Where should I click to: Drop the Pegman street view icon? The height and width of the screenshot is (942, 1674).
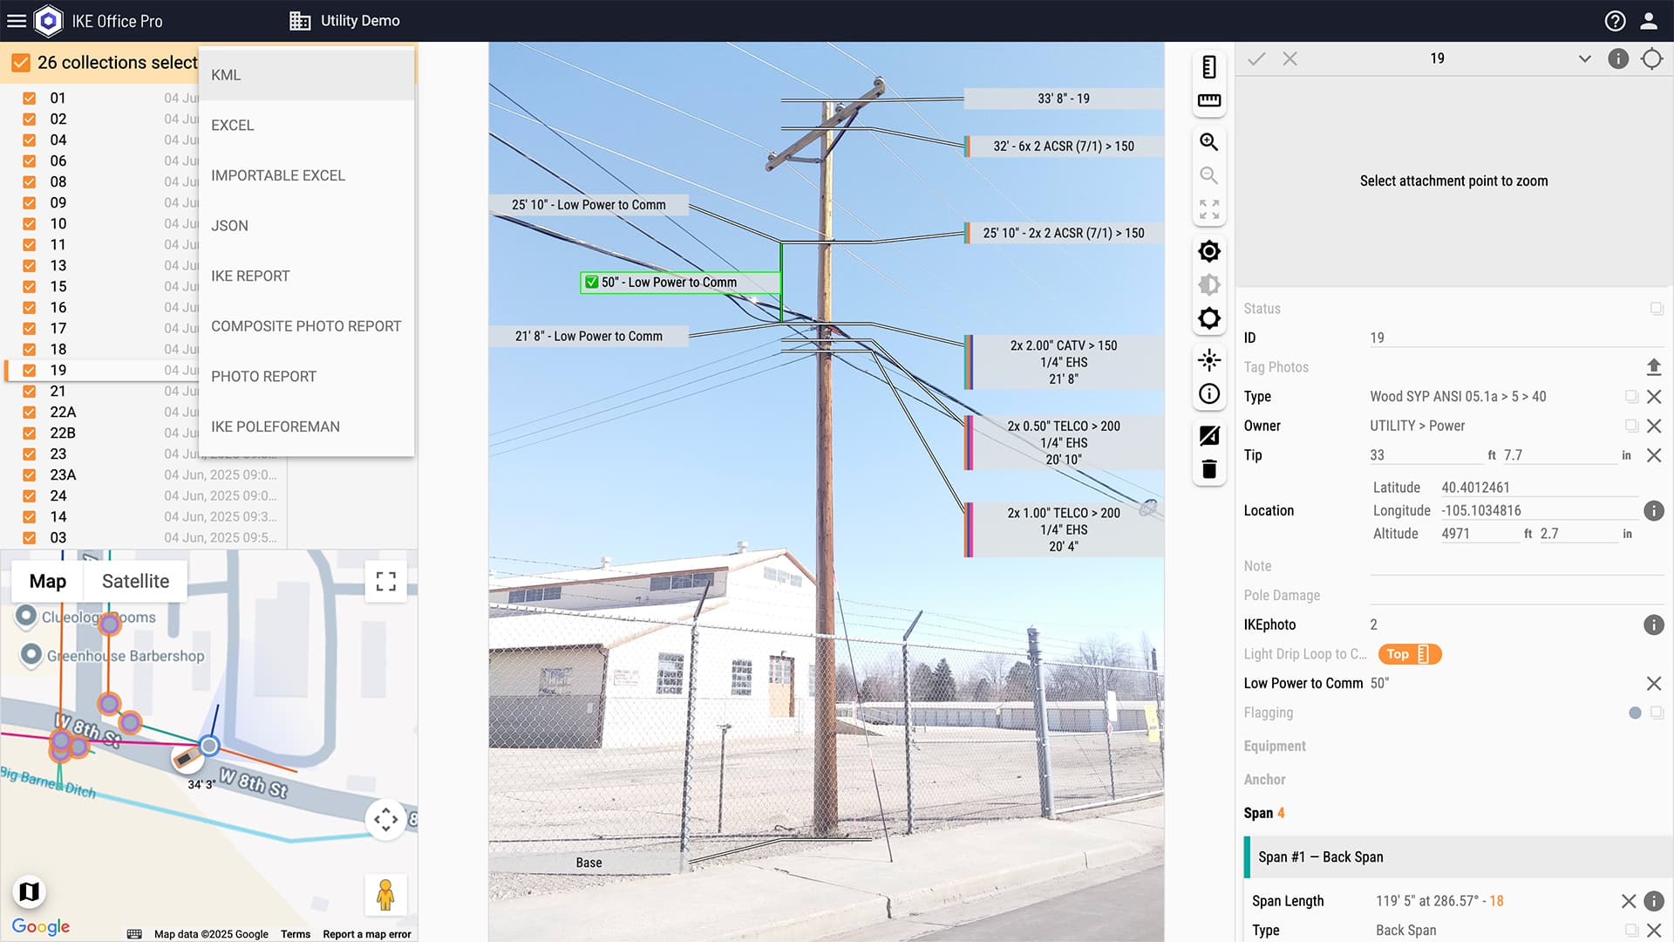coord(385,894)
